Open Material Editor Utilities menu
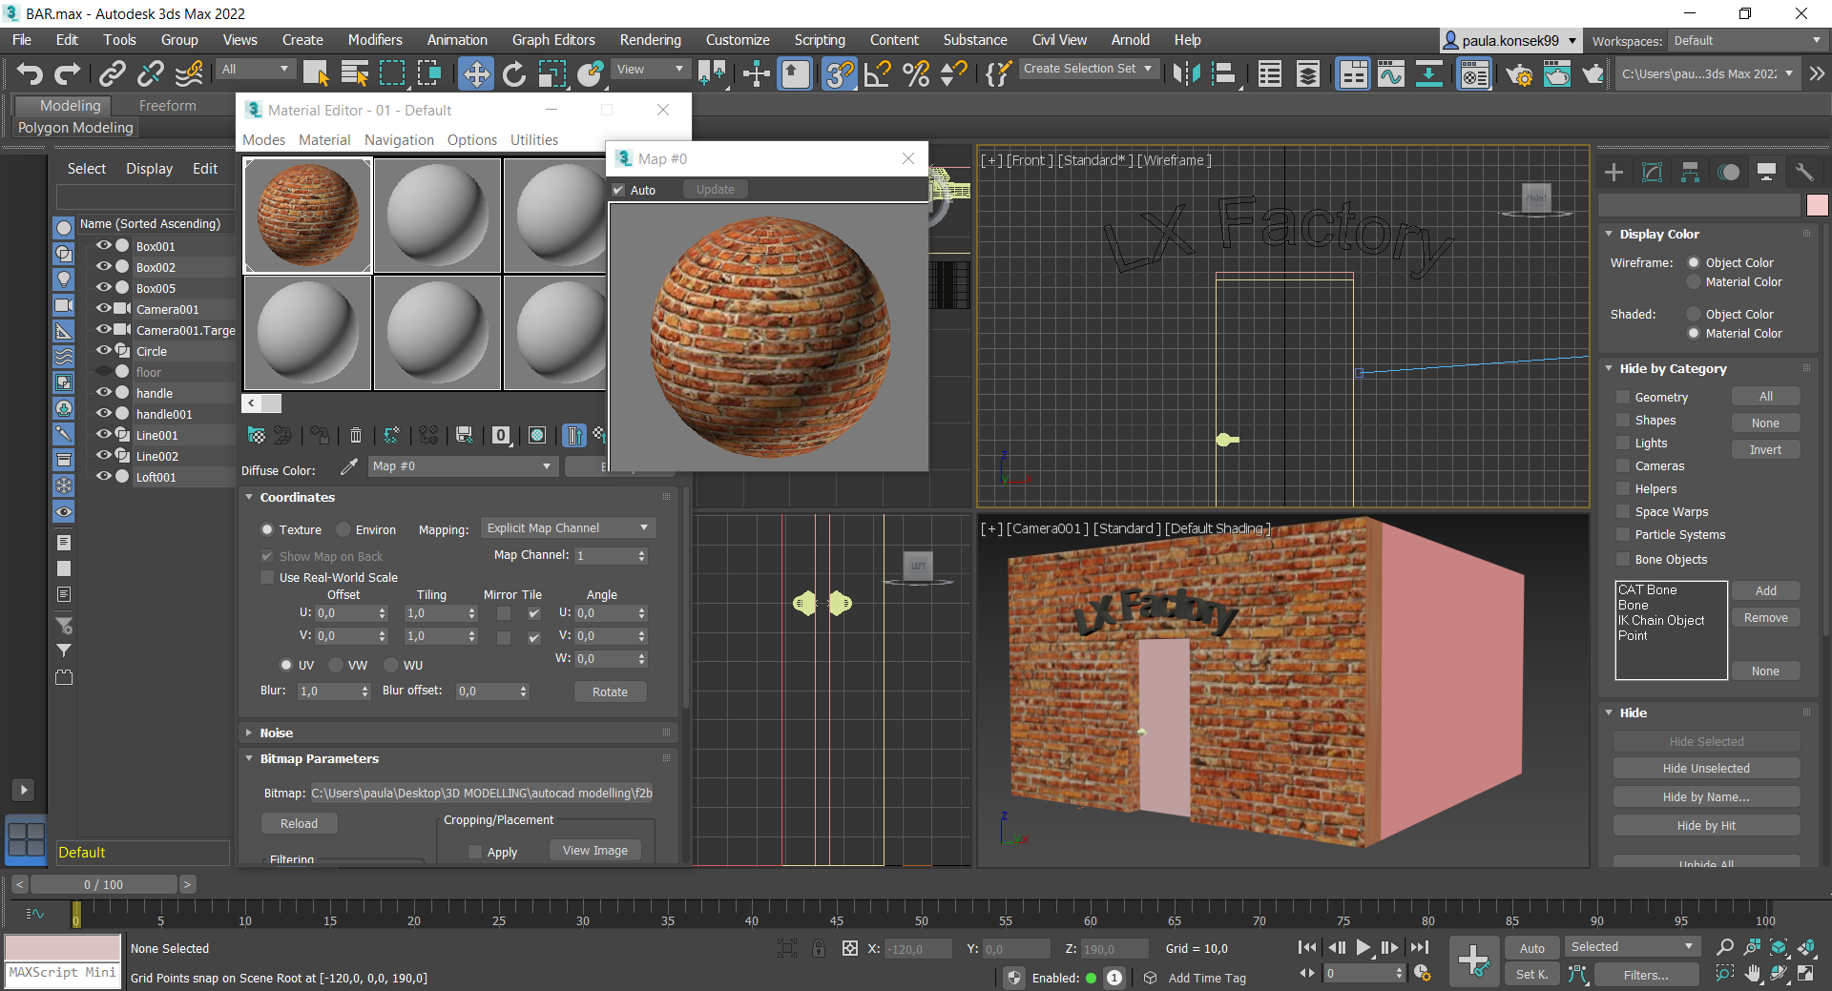 coord(534,139)
